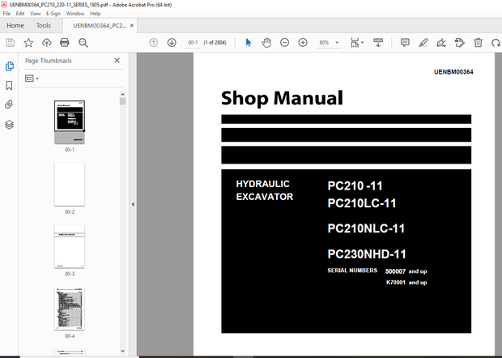Click thumbnail panel scroll down arrow
502x358 pixels.
122,351
